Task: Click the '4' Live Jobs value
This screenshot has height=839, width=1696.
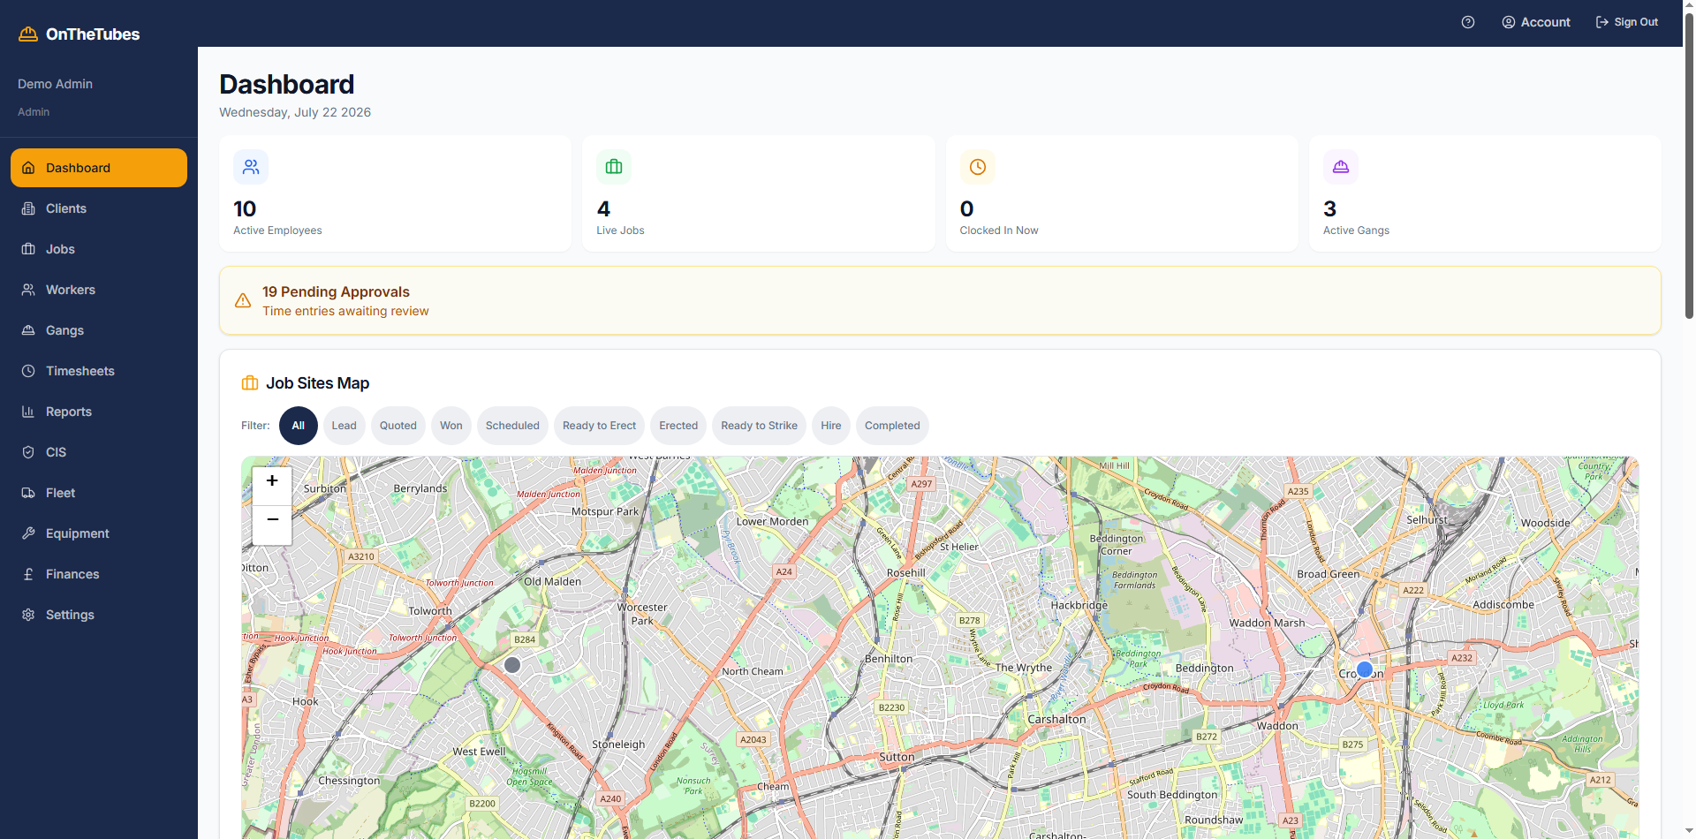Action: (x=603, y=209)
